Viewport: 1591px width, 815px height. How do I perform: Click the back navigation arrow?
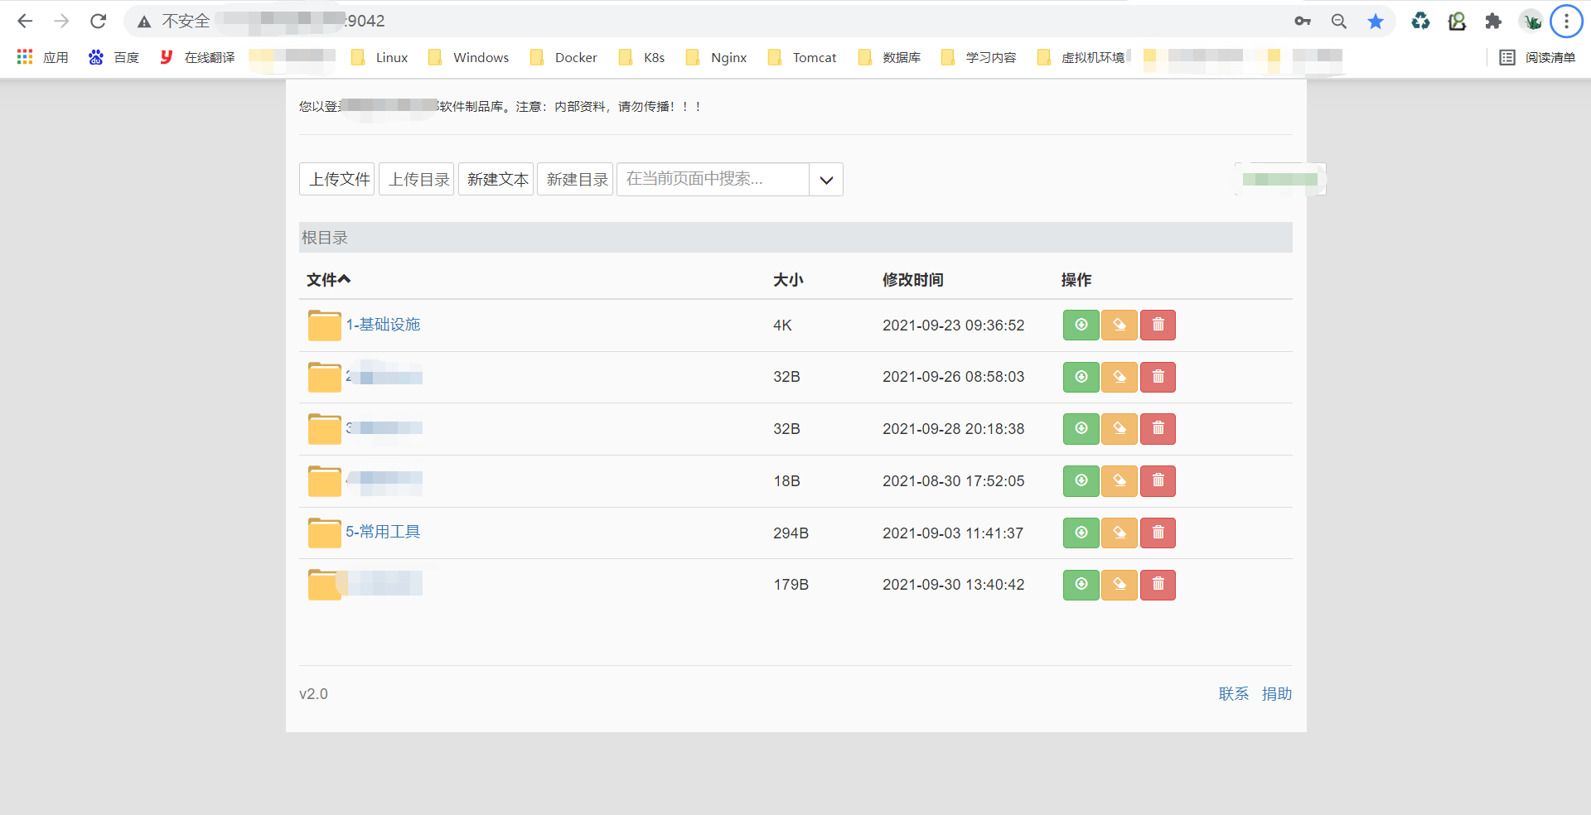tap(25, 21)
